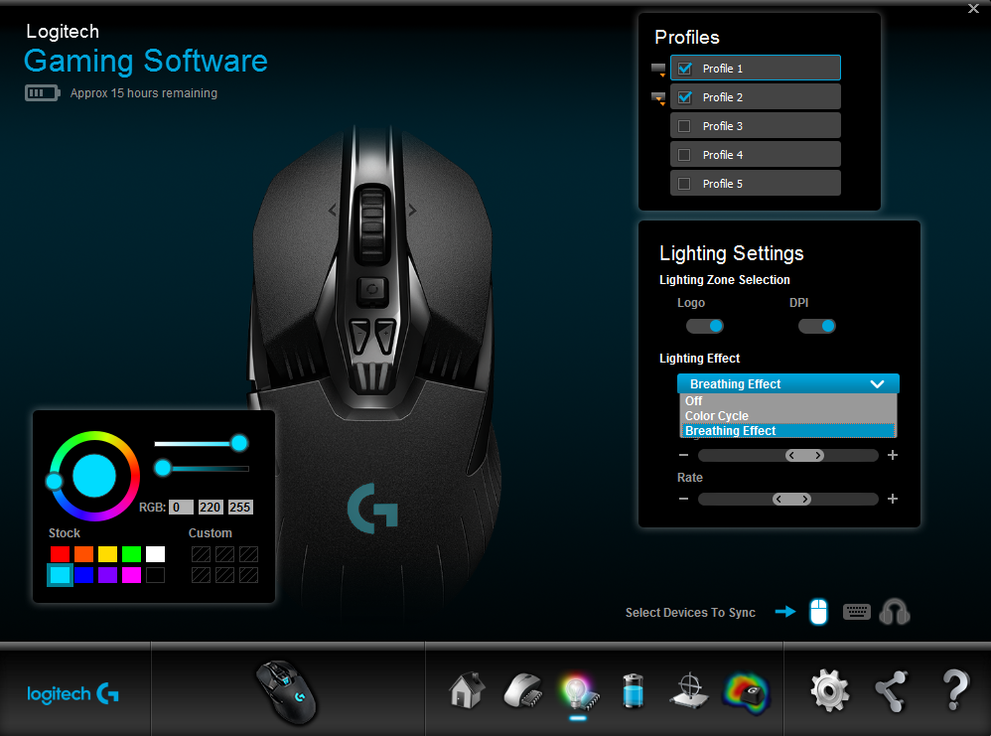Pick the purple stock color swatch

(x=107, y=575)
